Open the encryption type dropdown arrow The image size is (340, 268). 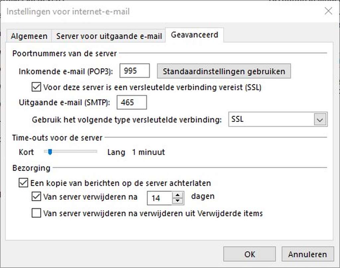point(320,120)
